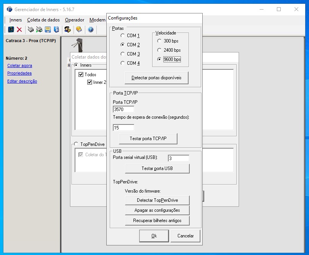Click the Testar porta TCP/IP button
The image size is (309, 255).
[148, 139]
